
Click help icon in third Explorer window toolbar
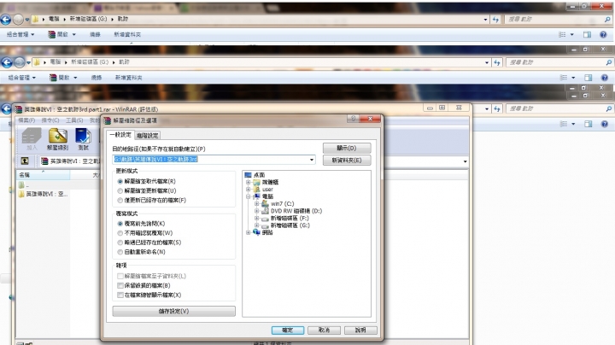[x=605, y=124]
